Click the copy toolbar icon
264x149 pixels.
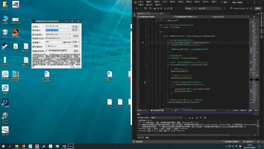pos(168,8)
